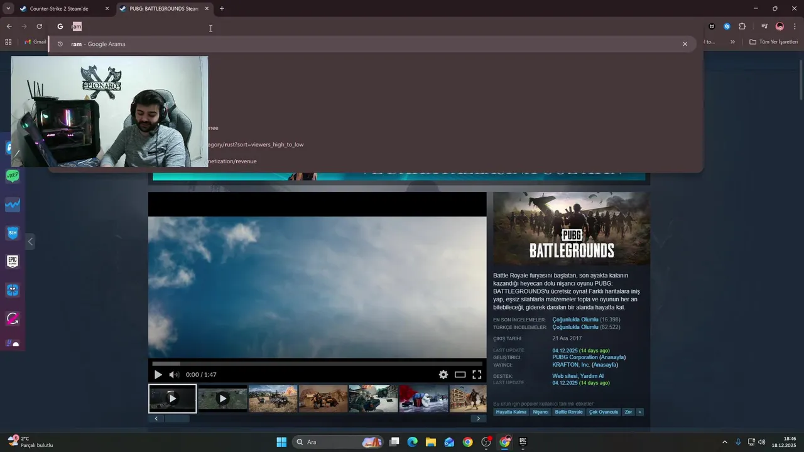Screen dimensions: 804x452
Task: Open video settings gear in player
Action: coord(443,375)
